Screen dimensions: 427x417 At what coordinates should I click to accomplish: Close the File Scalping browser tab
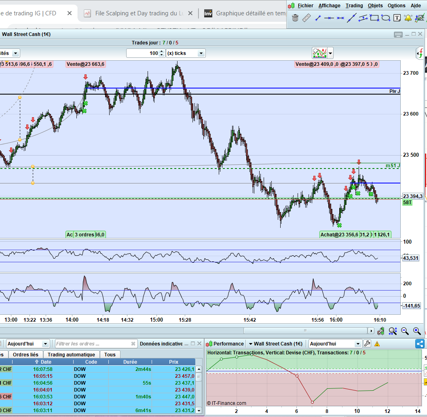[x=190, y=13]
